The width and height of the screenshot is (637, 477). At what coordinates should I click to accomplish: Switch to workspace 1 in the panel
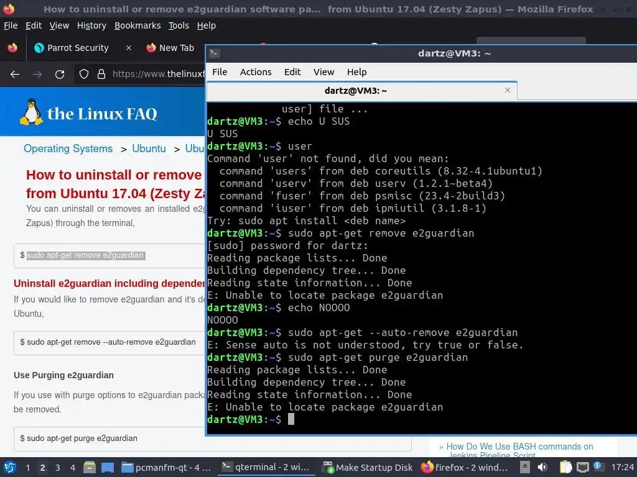click(x=27, y=468)
